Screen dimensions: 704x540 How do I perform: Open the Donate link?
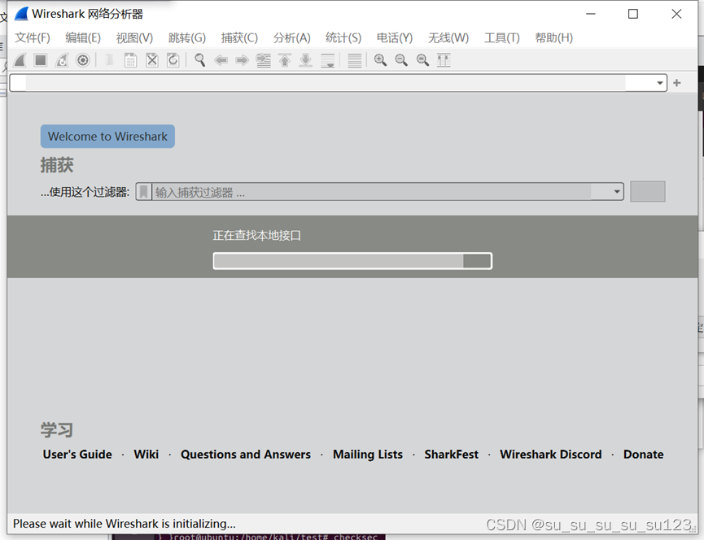click(x=644, y=455)
